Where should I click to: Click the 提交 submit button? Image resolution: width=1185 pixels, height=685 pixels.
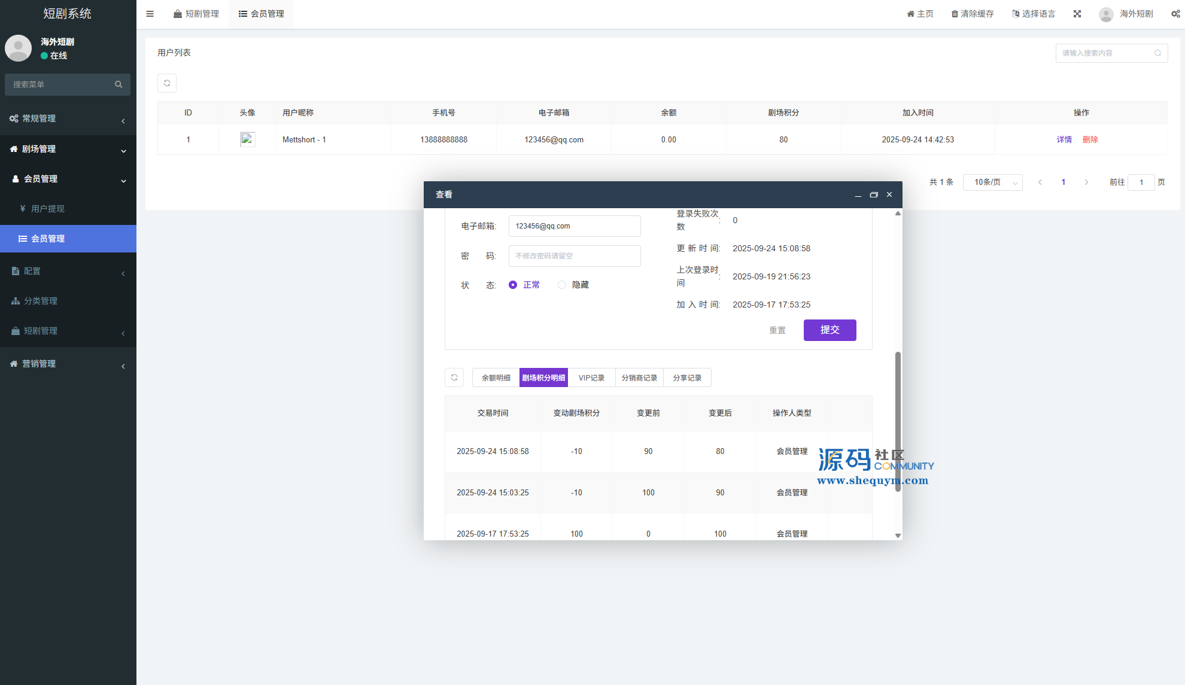click(x=829, y=330)
